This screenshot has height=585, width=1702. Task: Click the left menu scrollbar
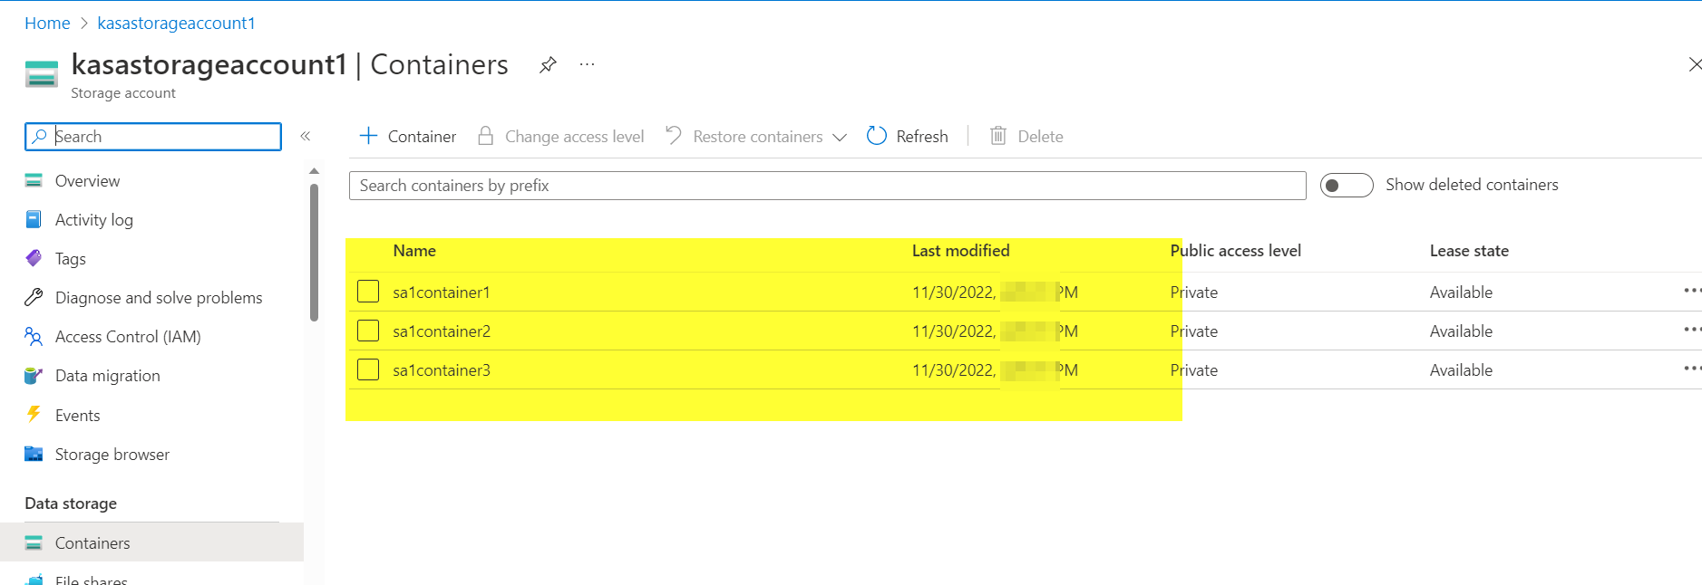(x=314, y=253)
